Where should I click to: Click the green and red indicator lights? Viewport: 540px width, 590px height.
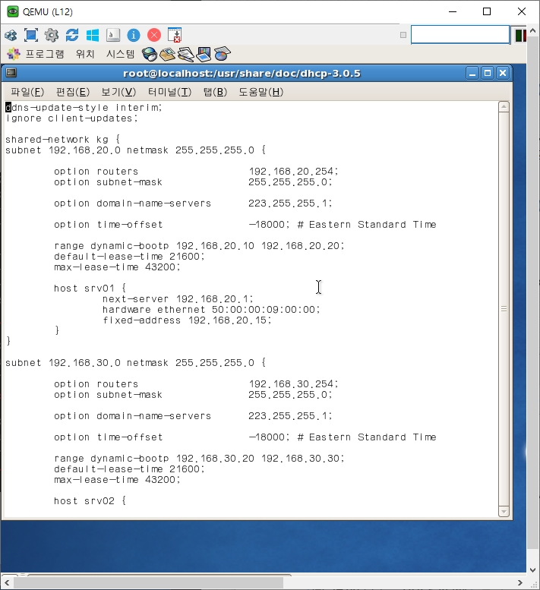tap(520, 36)
